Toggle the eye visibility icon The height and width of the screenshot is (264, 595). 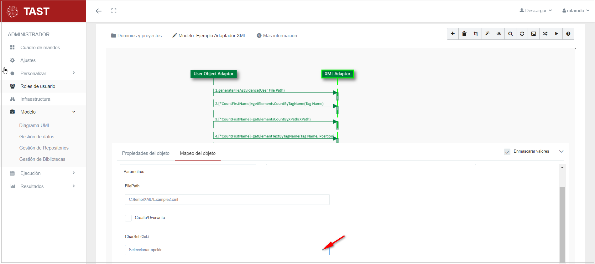pyautogui.click(x=499, y=34)
